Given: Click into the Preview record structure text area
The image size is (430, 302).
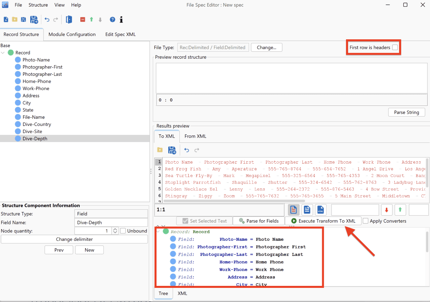Looking at the screenshot, I should point(291,78).
